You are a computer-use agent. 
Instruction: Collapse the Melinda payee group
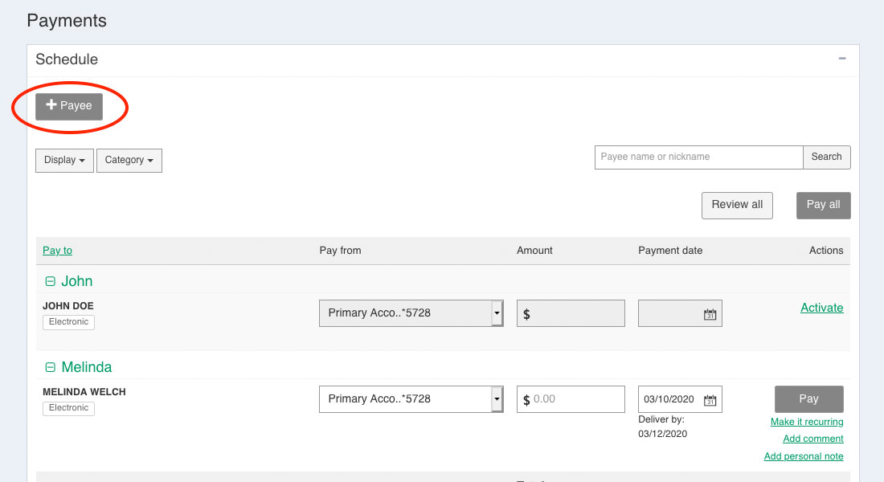coord(50,367)
